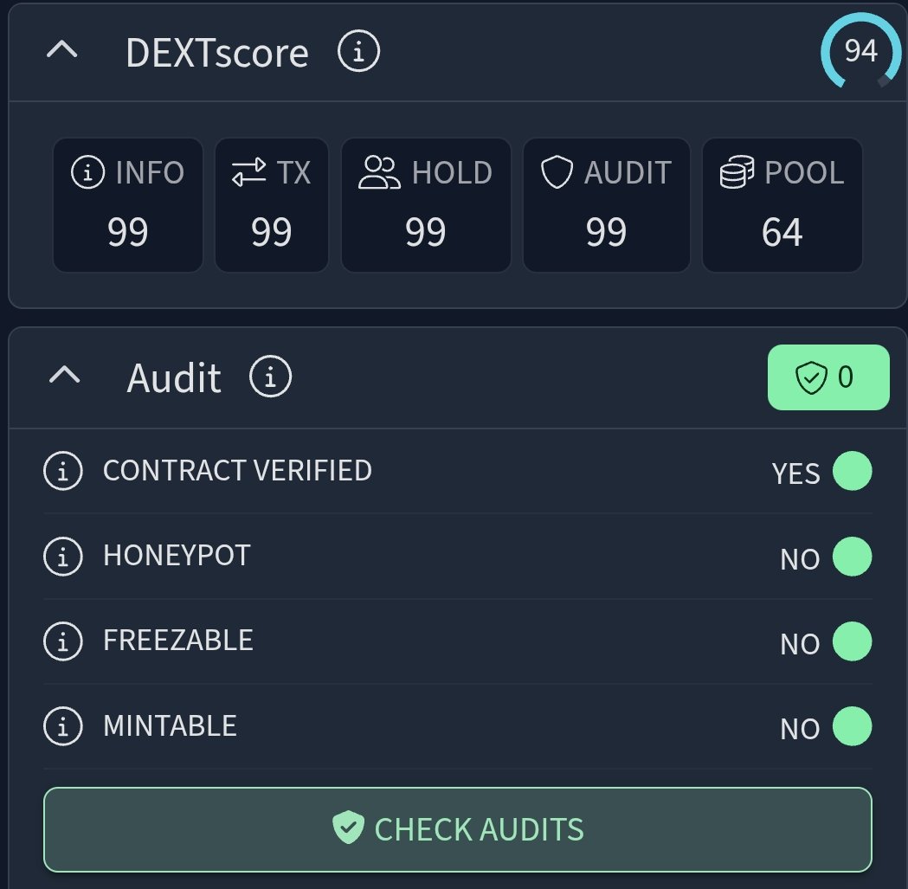Collapse the DEXTscore panel chevron
This screenshot has width=908, height=889.
pos(62,50)
